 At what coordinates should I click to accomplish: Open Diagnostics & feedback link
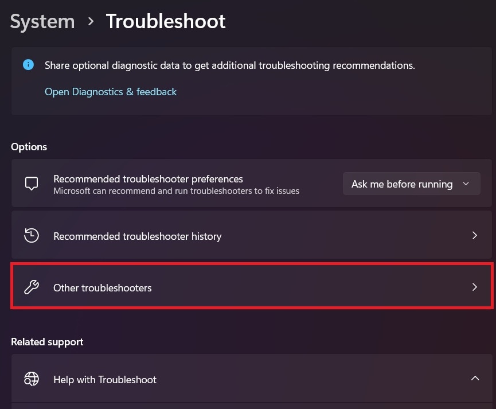pyautogui.click(x=111, y=92)
